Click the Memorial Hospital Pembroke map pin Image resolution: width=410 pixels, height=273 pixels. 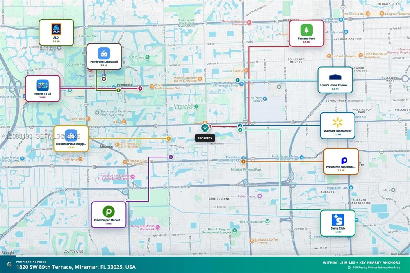pos(249,23)
